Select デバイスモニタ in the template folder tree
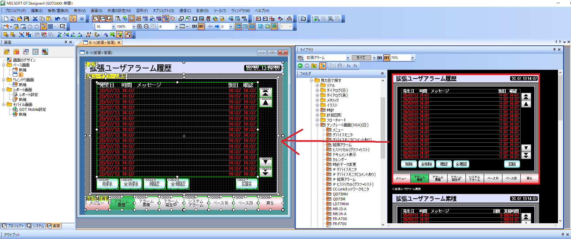 (x=342, y=135)
